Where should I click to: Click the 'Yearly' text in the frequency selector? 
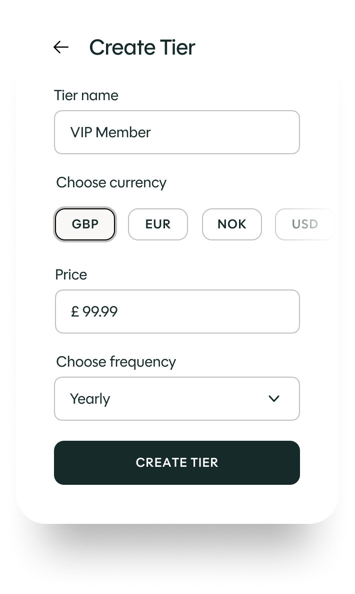pyautogui.click(x=90, y=399)
